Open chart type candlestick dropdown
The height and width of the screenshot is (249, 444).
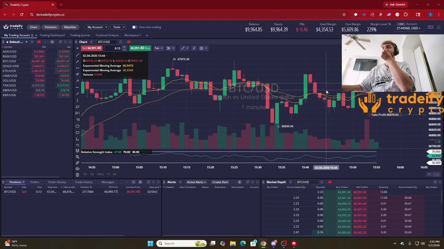click(170, 48)
